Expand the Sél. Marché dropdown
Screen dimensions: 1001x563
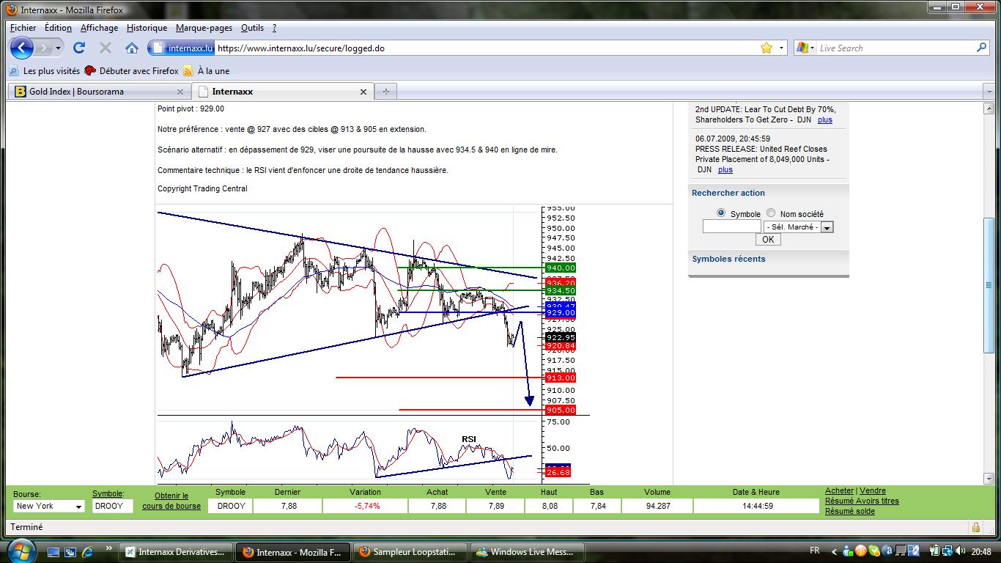pos(827,227)
